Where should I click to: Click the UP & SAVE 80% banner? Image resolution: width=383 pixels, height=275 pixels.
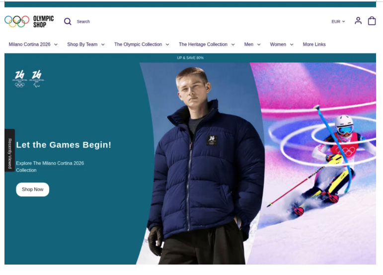point(190,58)
